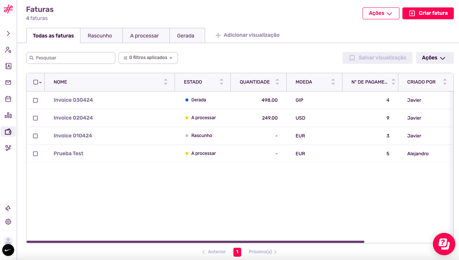This screenshot has width=459, height=260.
Task: Click Salvar visualização button
Action: coord(377,58)
